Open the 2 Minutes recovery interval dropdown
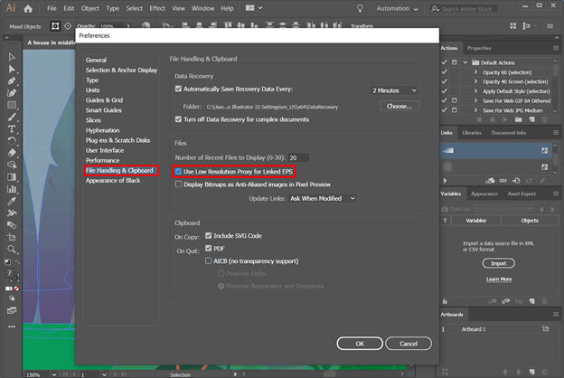564x378 pixels. click(394, 90)
